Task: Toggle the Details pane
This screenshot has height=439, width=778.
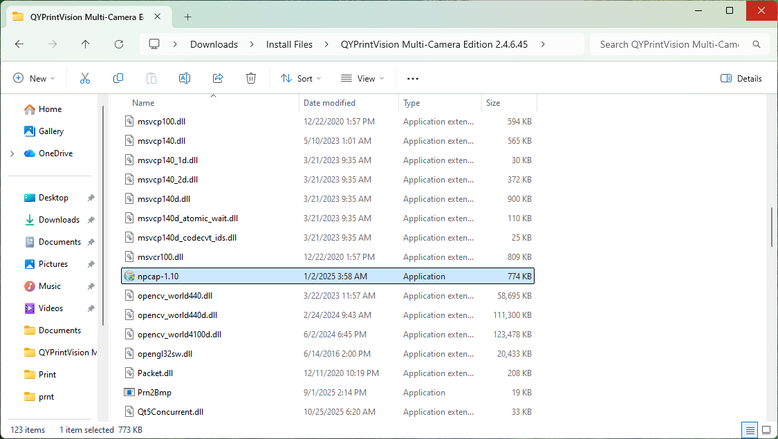Action: click(x=741, y=78)
